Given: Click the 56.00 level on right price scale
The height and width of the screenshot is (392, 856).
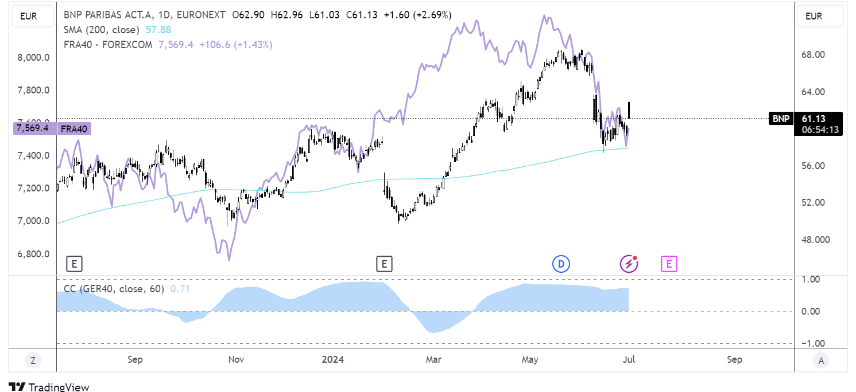Looking at the screenshot, I should coord(813,166).
